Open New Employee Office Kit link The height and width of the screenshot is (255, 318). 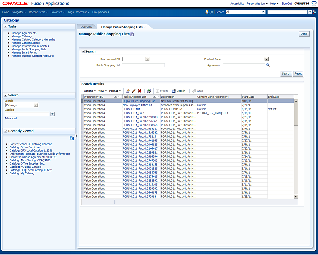(137, 105)
